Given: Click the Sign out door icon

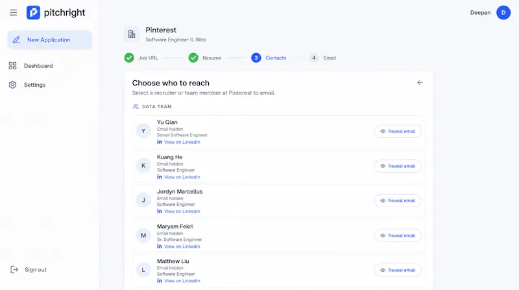Looking at the screenshot, I should pyautogui.click(x=14, y=269).
